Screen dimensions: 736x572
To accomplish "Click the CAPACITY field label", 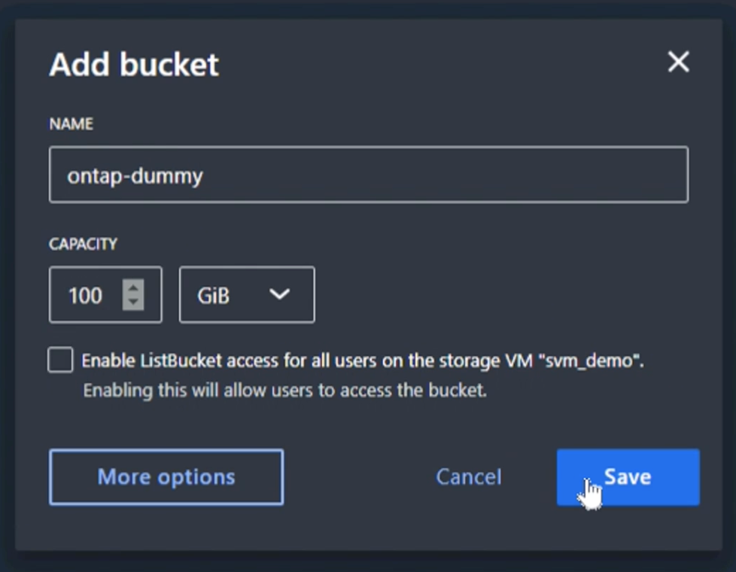I will point(83,244).
